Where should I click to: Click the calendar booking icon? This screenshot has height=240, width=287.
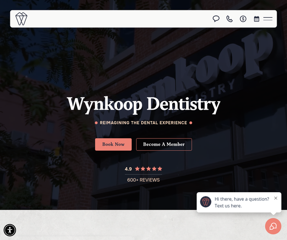(257, 19)
